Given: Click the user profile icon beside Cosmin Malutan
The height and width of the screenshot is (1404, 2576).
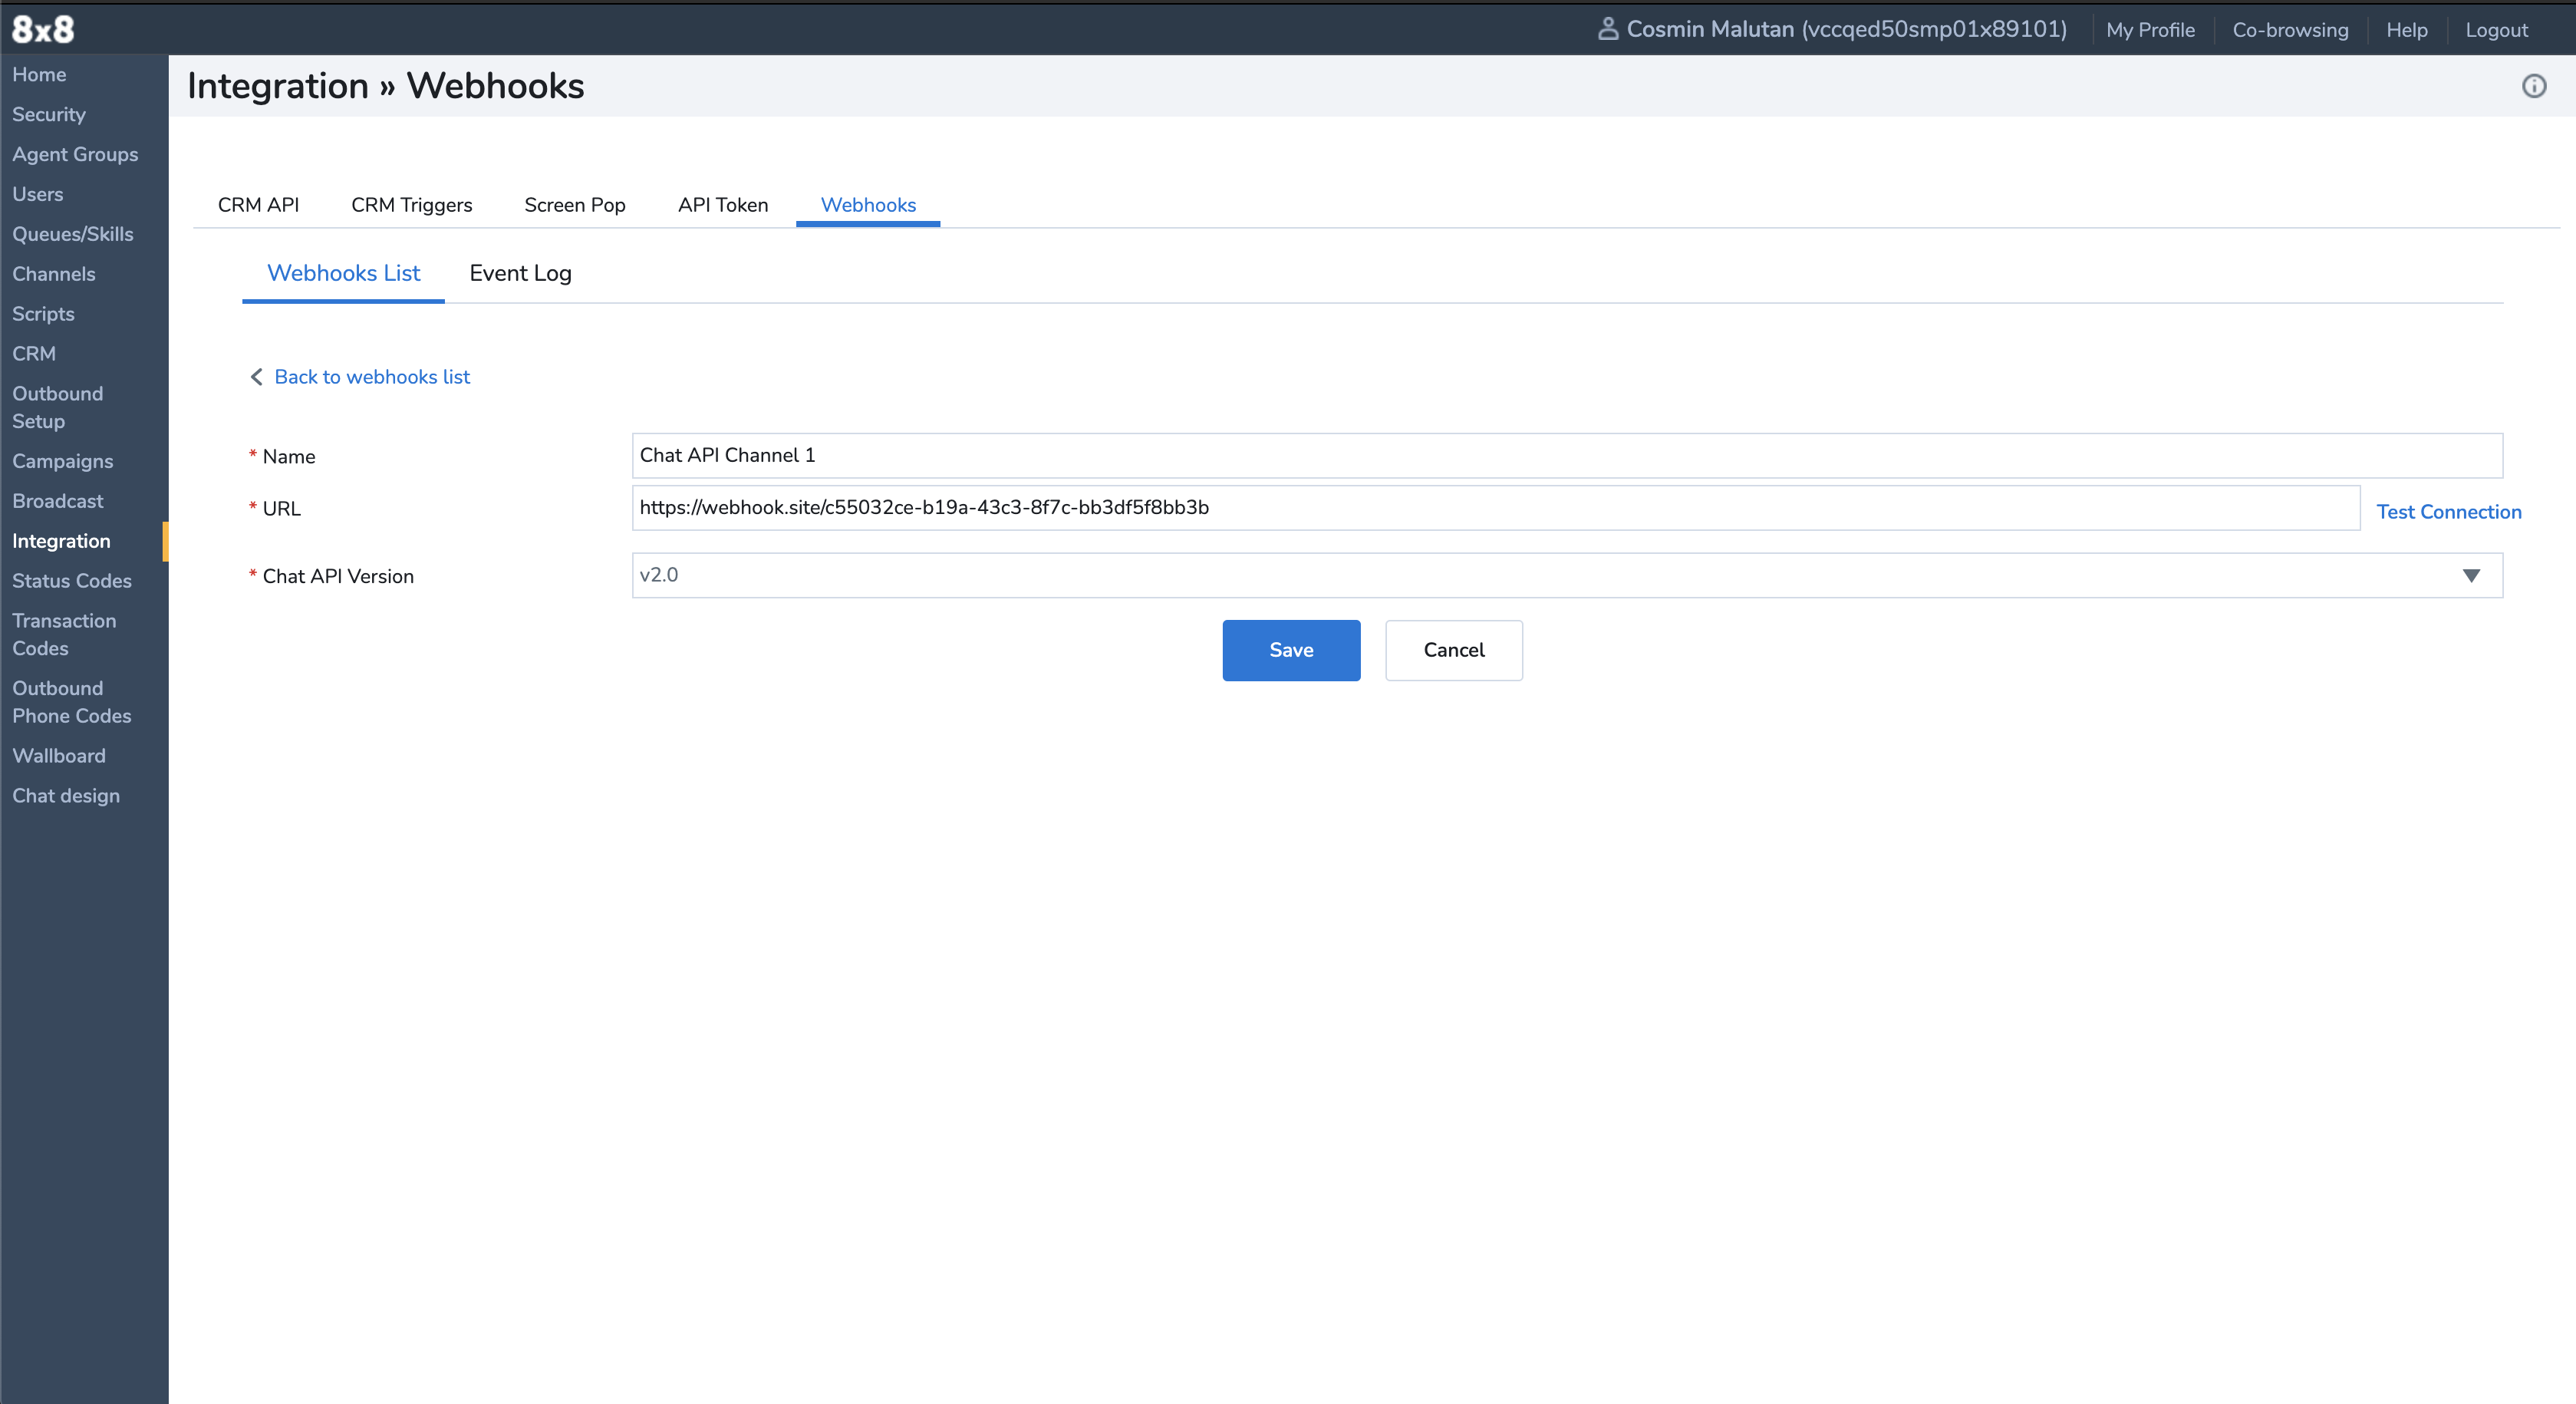Looking at the screenshot, I should coord(1607,29).
